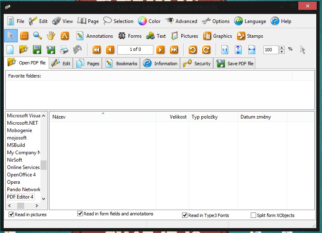Uncheck Read in pictures
This screenshot has height=233, width=322.
11,215
